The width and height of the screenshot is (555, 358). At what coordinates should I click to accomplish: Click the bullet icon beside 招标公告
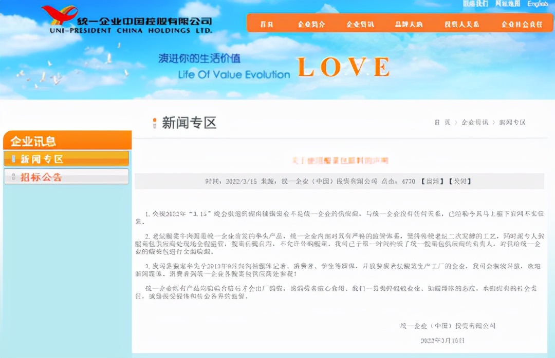[13, 177]
